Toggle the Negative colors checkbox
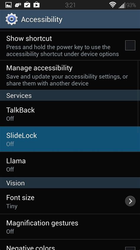The height and width of the screenshot is (250, 140). click(130, 248)
